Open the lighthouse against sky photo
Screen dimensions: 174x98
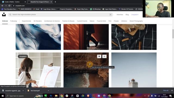point(134,70)
